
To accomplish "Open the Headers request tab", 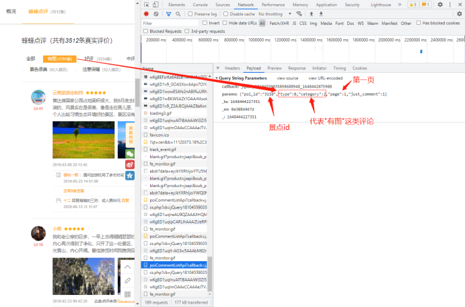I will tap(232, 68).
